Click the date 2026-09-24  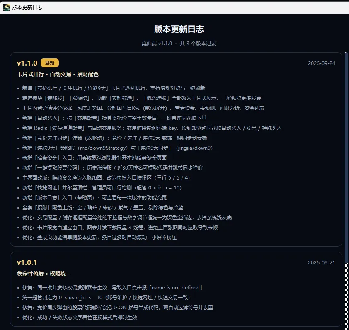[321, 63]
